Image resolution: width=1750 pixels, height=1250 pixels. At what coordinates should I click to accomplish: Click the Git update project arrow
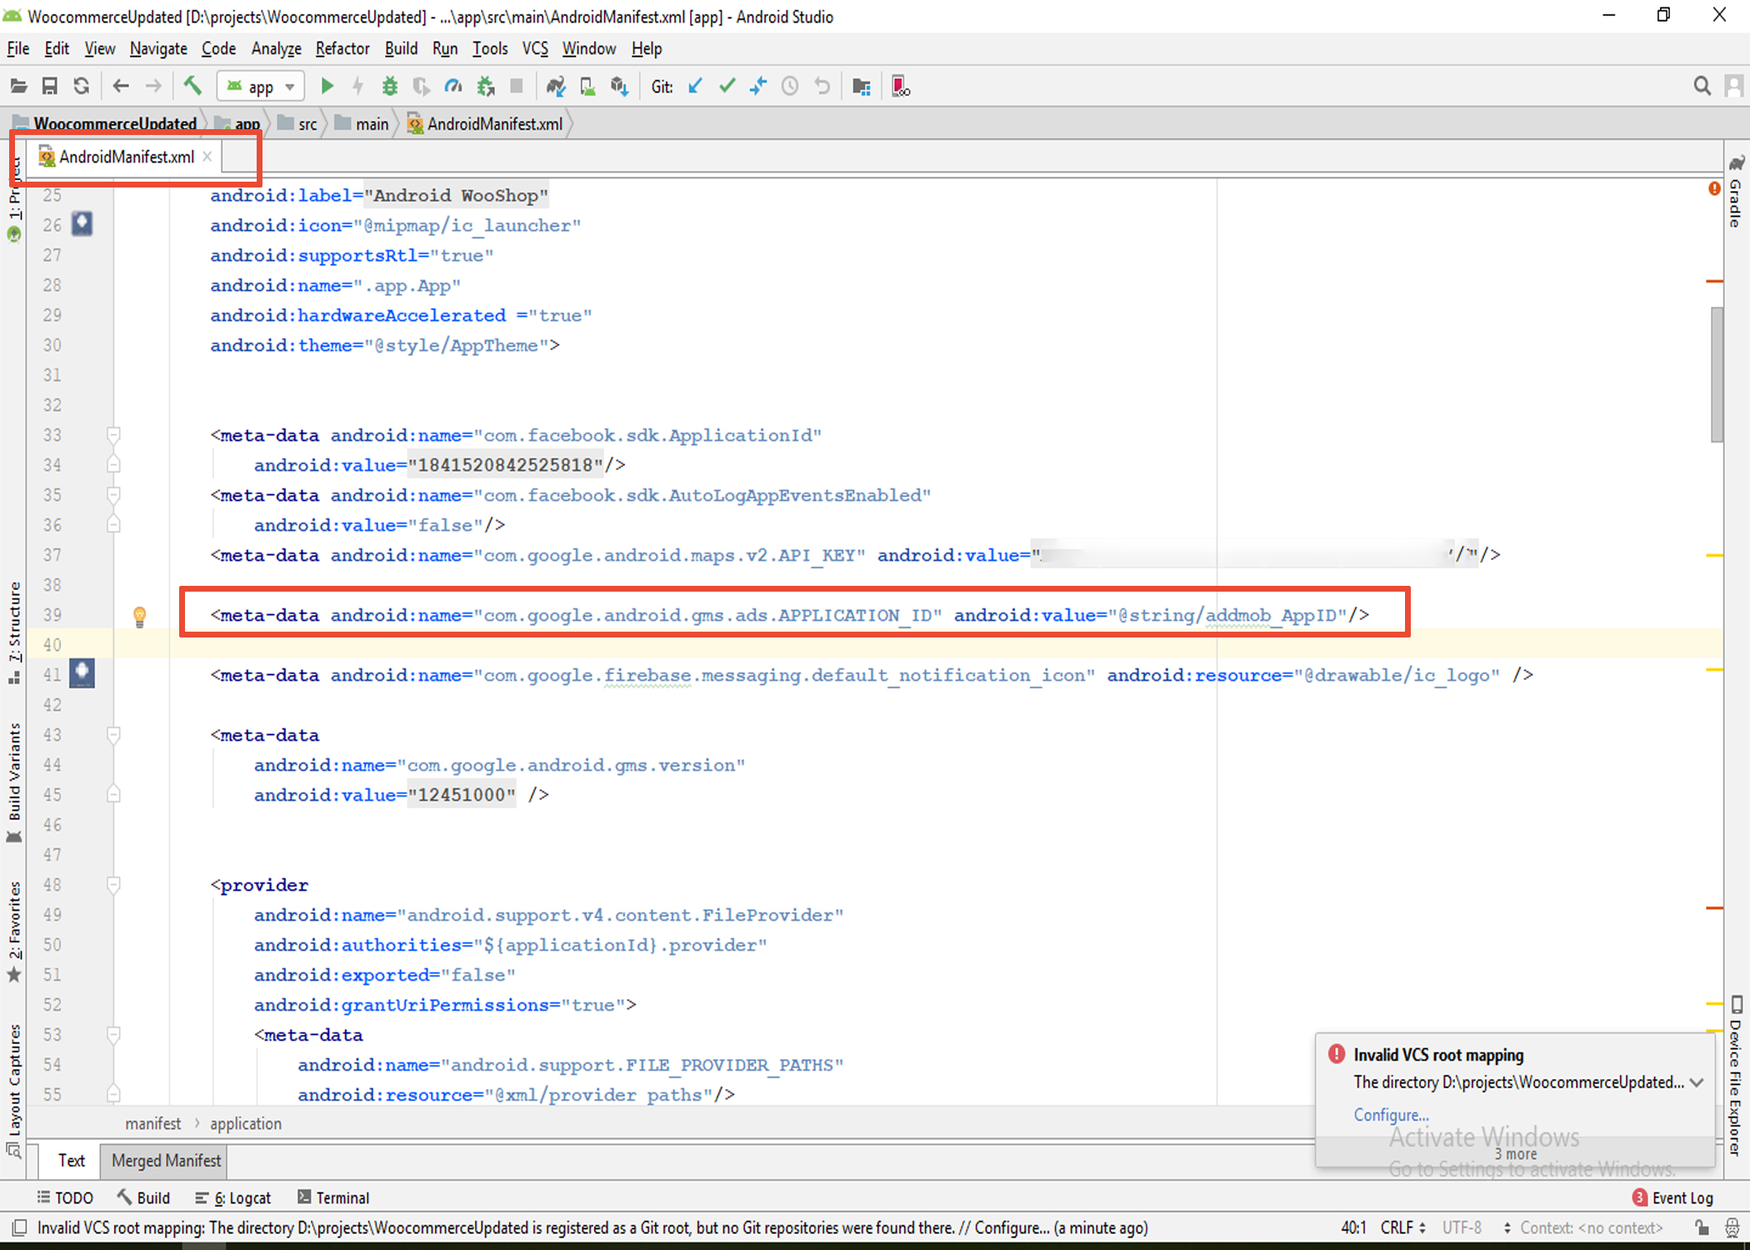click(695, 86)
